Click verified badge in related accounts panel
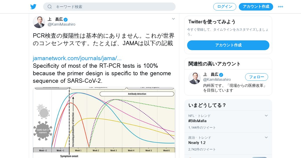Screen dimensions: 301x158 click(x=221, y=75)
